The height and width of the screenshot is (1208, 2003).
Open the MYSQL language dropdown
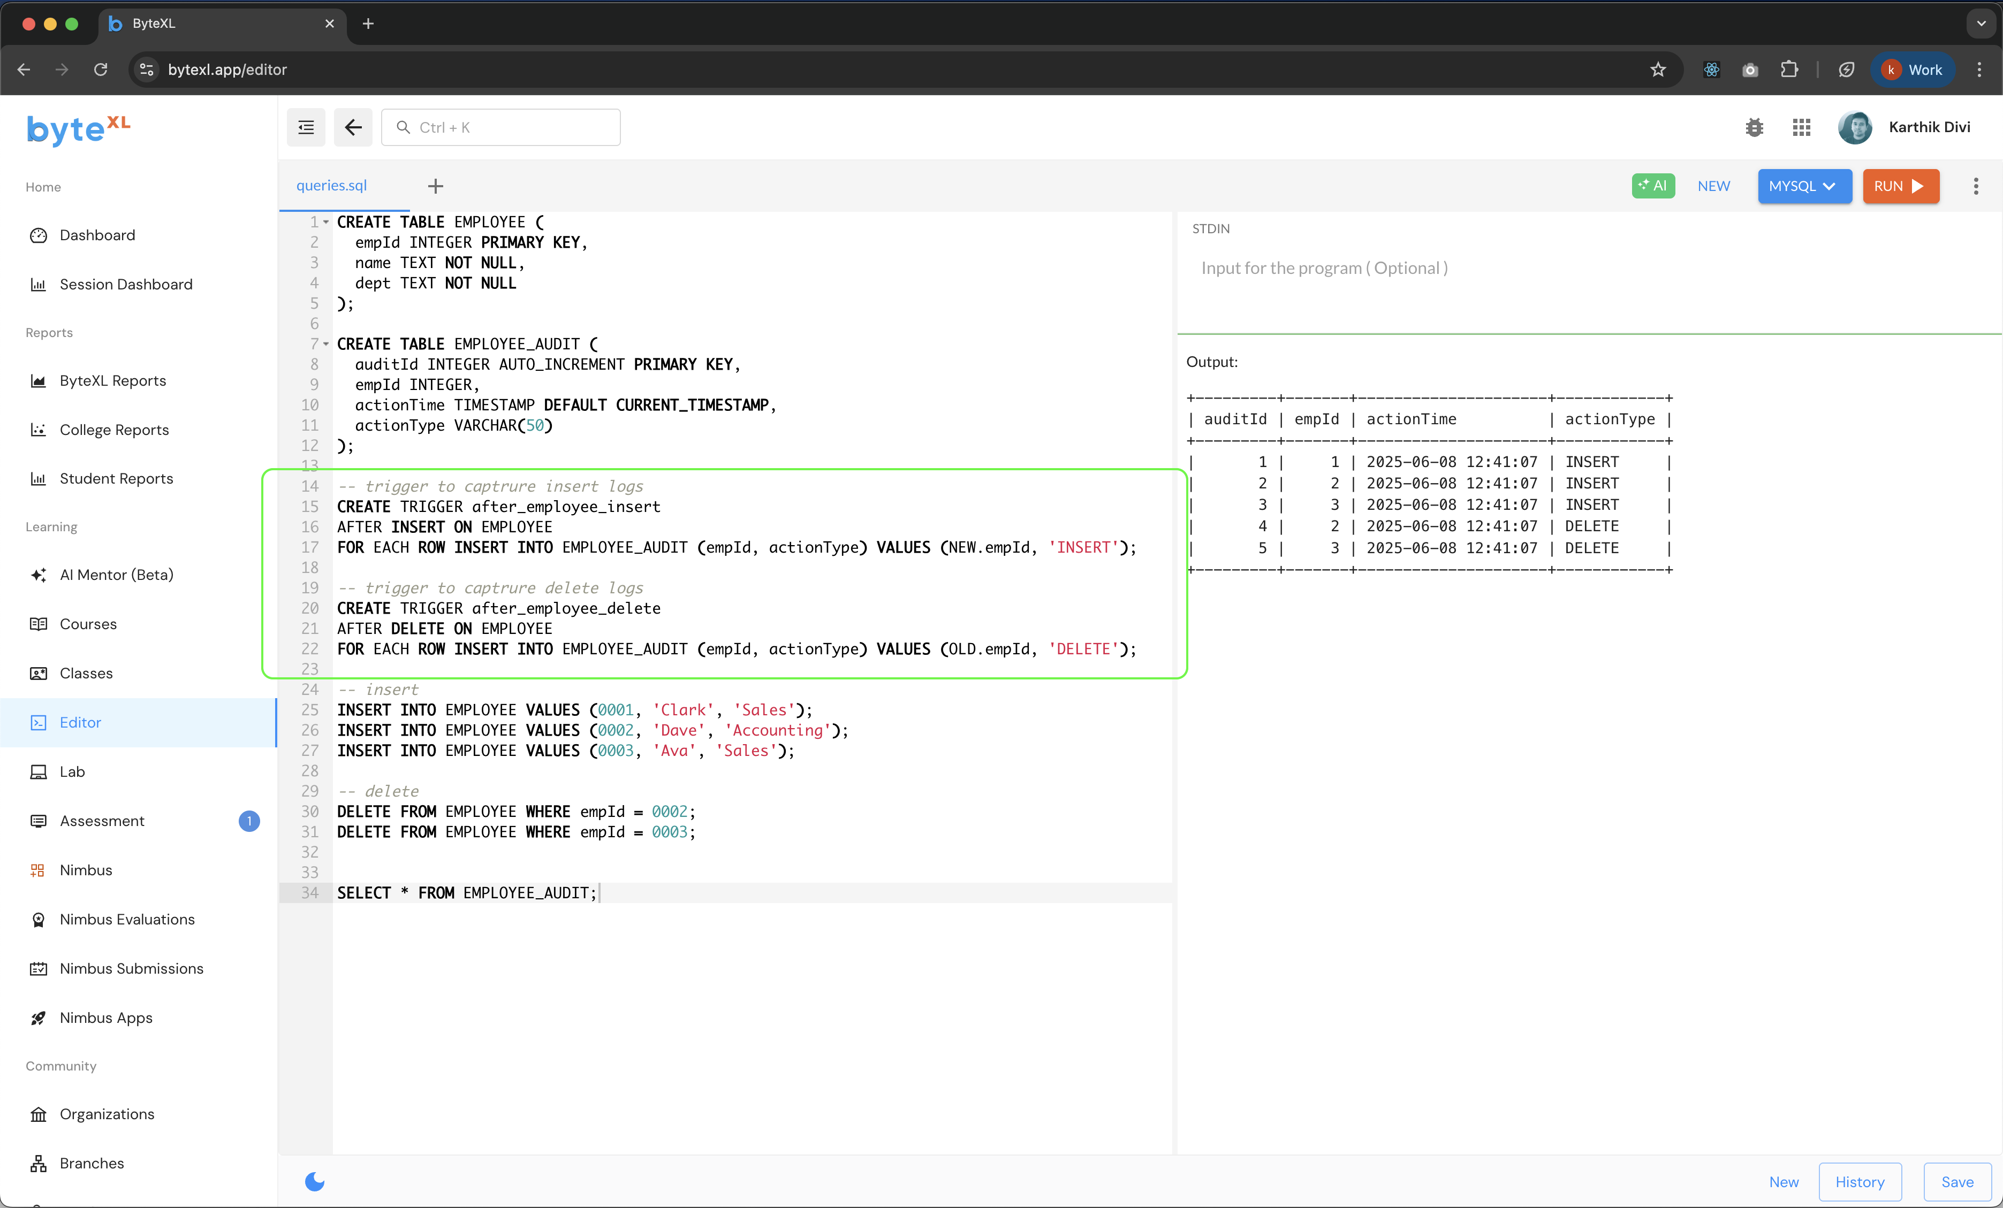click(1804, 186)
